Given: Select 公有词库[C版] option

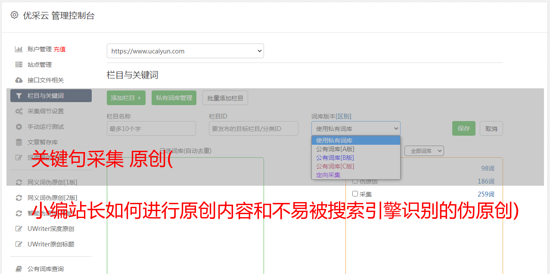Looking at the screenshot, I should [x=356, y=166].
